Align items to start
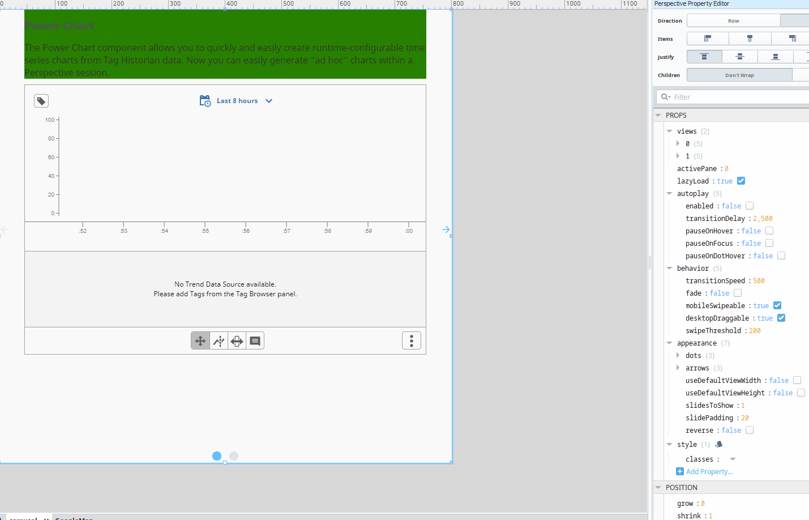The image size is (809, 520). tap(708, 39)
